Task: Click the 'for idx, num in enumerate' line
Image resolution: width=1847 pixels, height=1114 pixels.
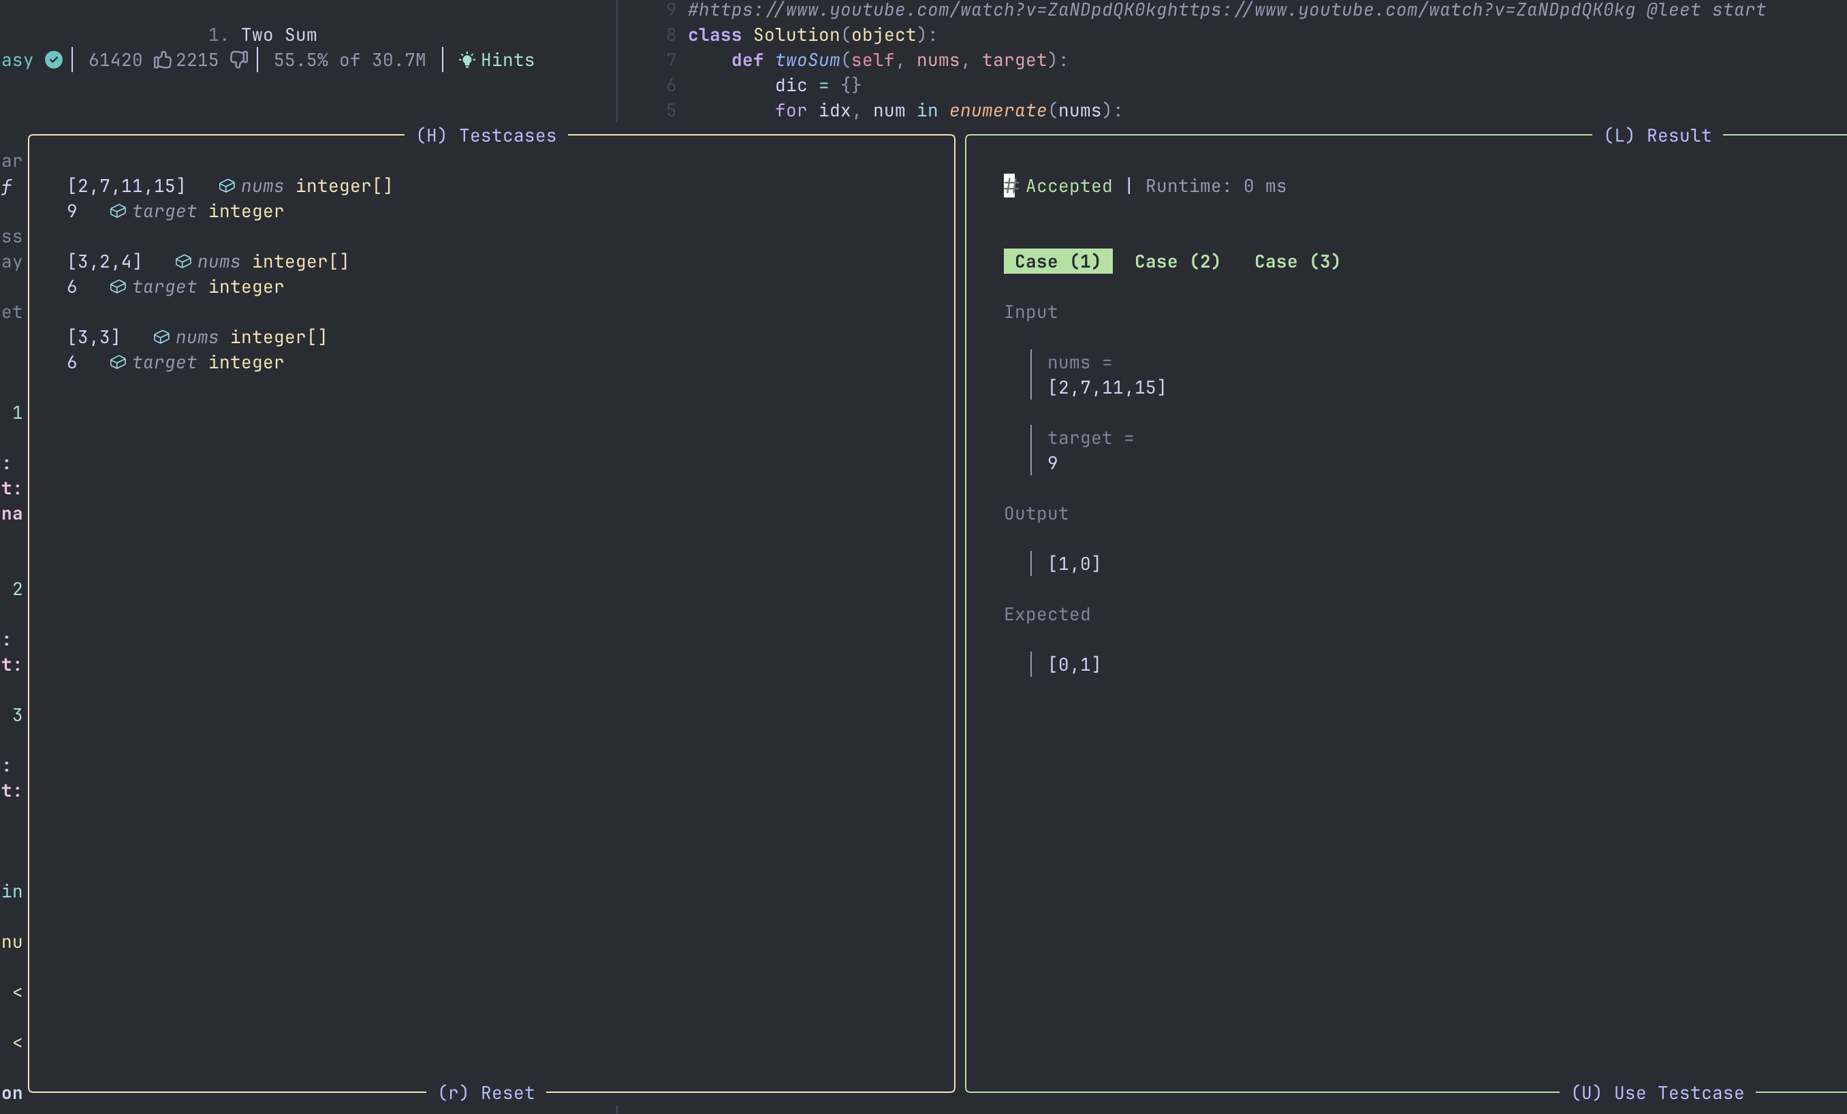Action: coord(948,111)
